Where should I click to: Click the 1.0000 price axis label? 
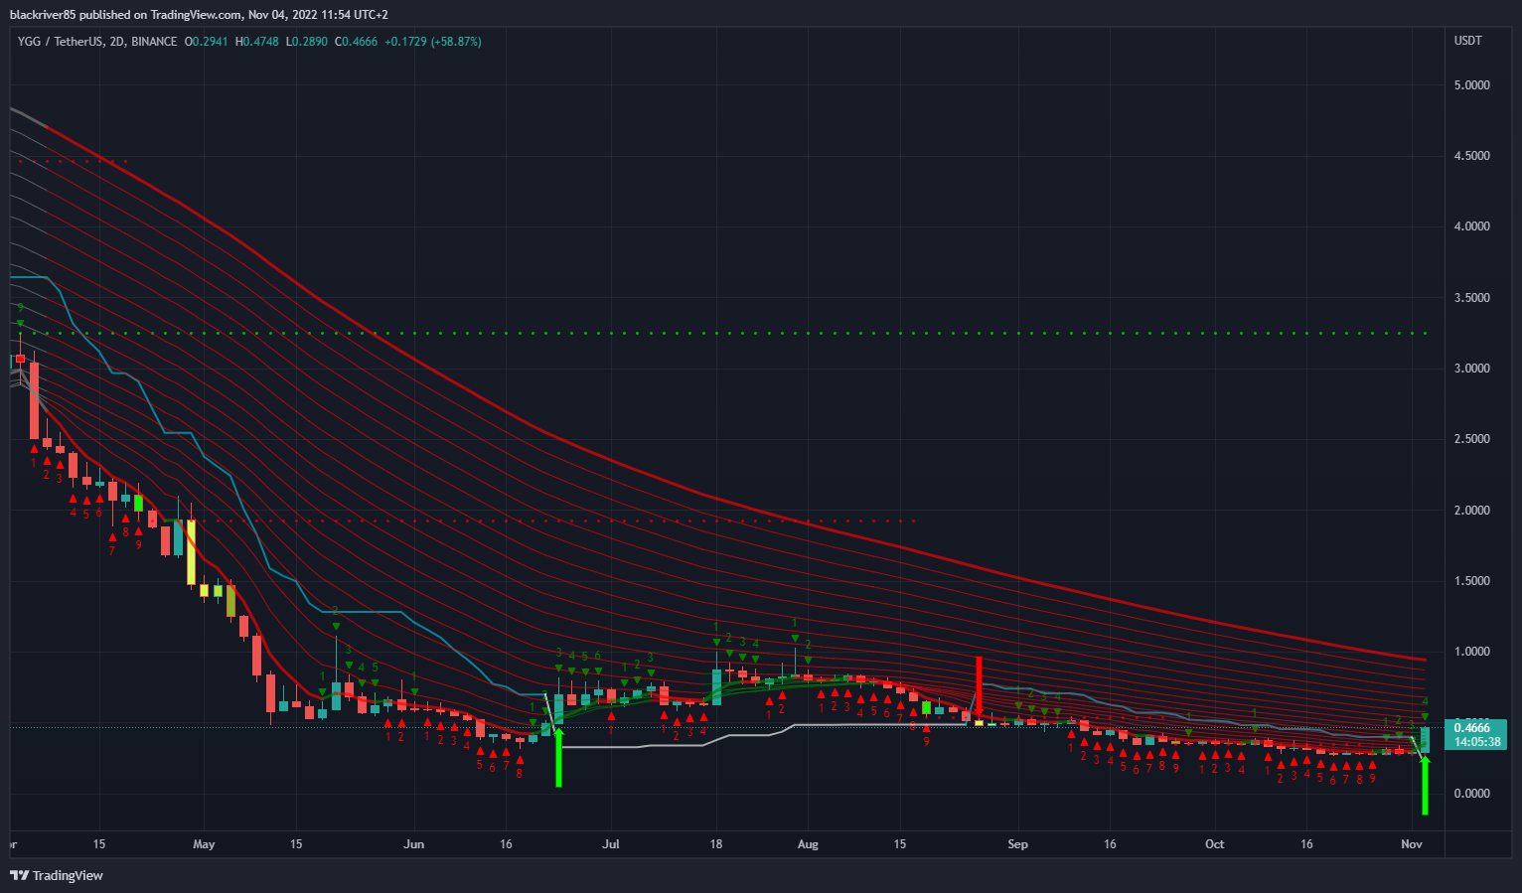pyautogui.click(x=1471, y=652)
